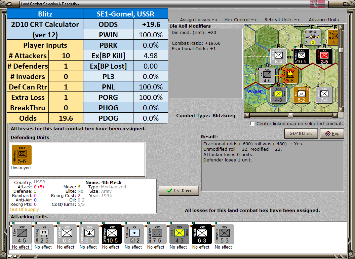
Task: Click the map scroll right arrow
Action: click(336, 115)
